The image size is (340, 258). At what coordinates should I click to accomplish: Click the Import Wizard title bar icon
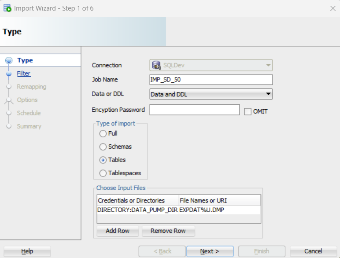coord(7,8)
